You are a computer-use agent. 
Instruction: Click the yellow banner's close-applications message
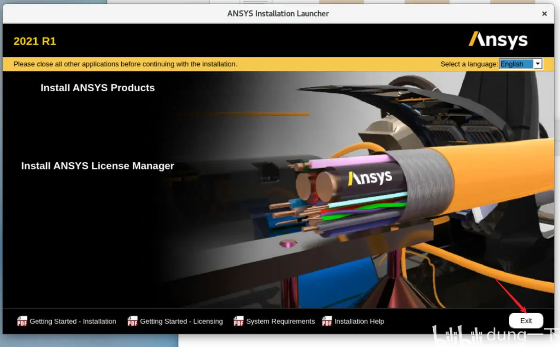point(125,64)
